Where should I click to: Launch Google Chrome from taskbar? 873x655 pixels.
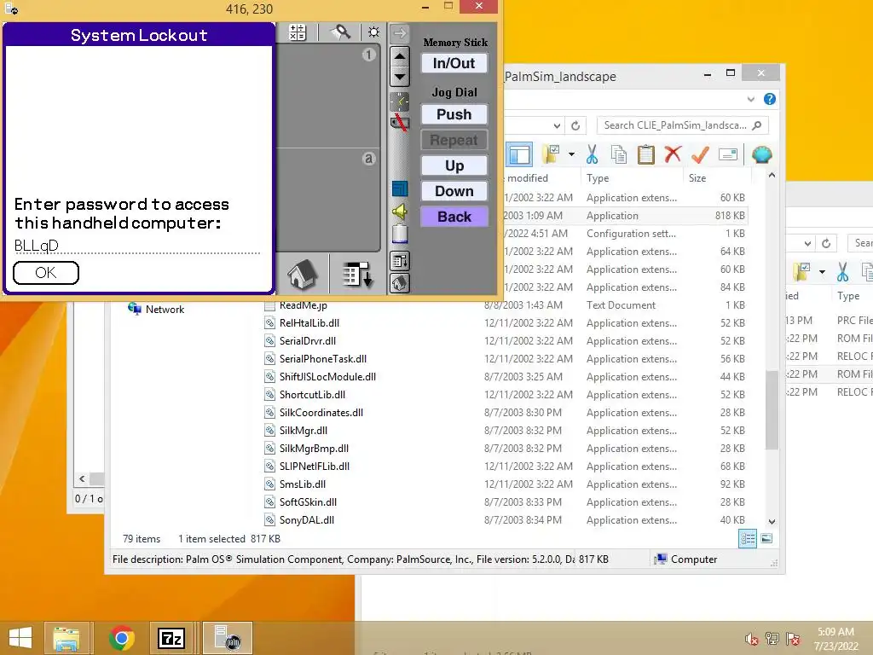click(x=121, y=638)
